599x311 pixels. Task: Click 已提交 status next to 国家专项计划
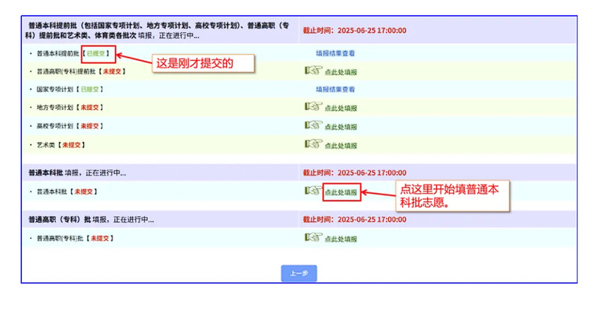(94, 89)
